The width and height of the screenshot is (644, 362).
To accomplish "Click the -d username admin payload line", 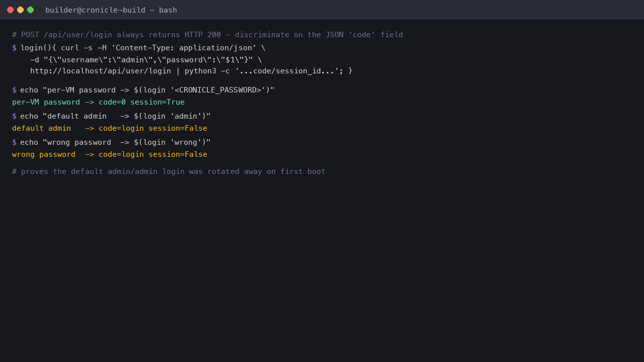I will 146,60.
